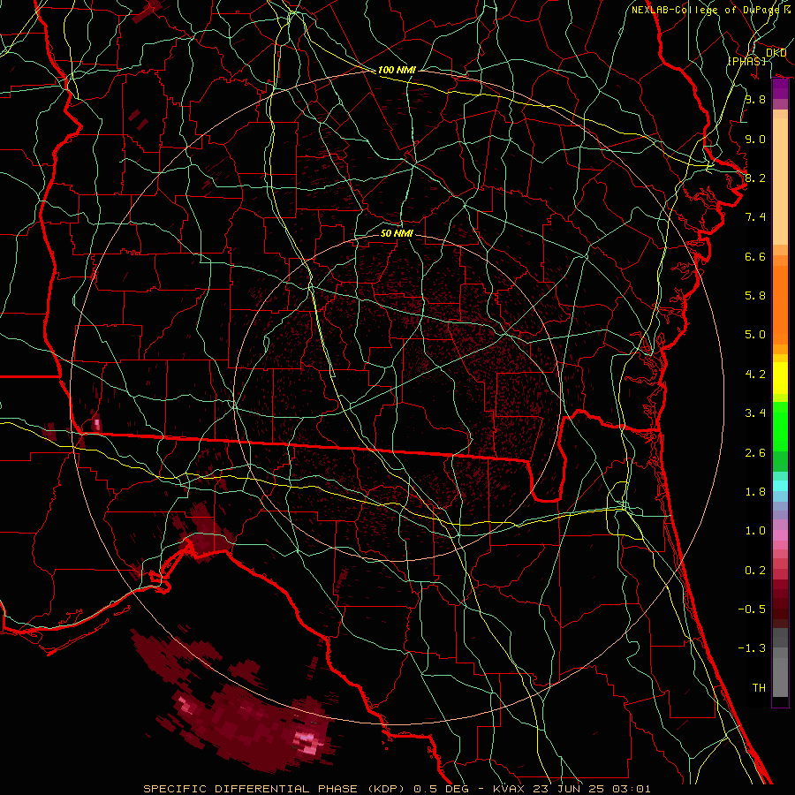This screenshot has height=795, width=795.
Task: Click the -0.5 legend value
Action: coord(752,609)
